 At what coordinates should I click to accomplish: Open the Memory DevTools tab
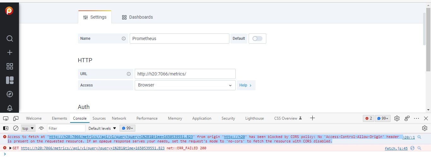pos(175,118)
